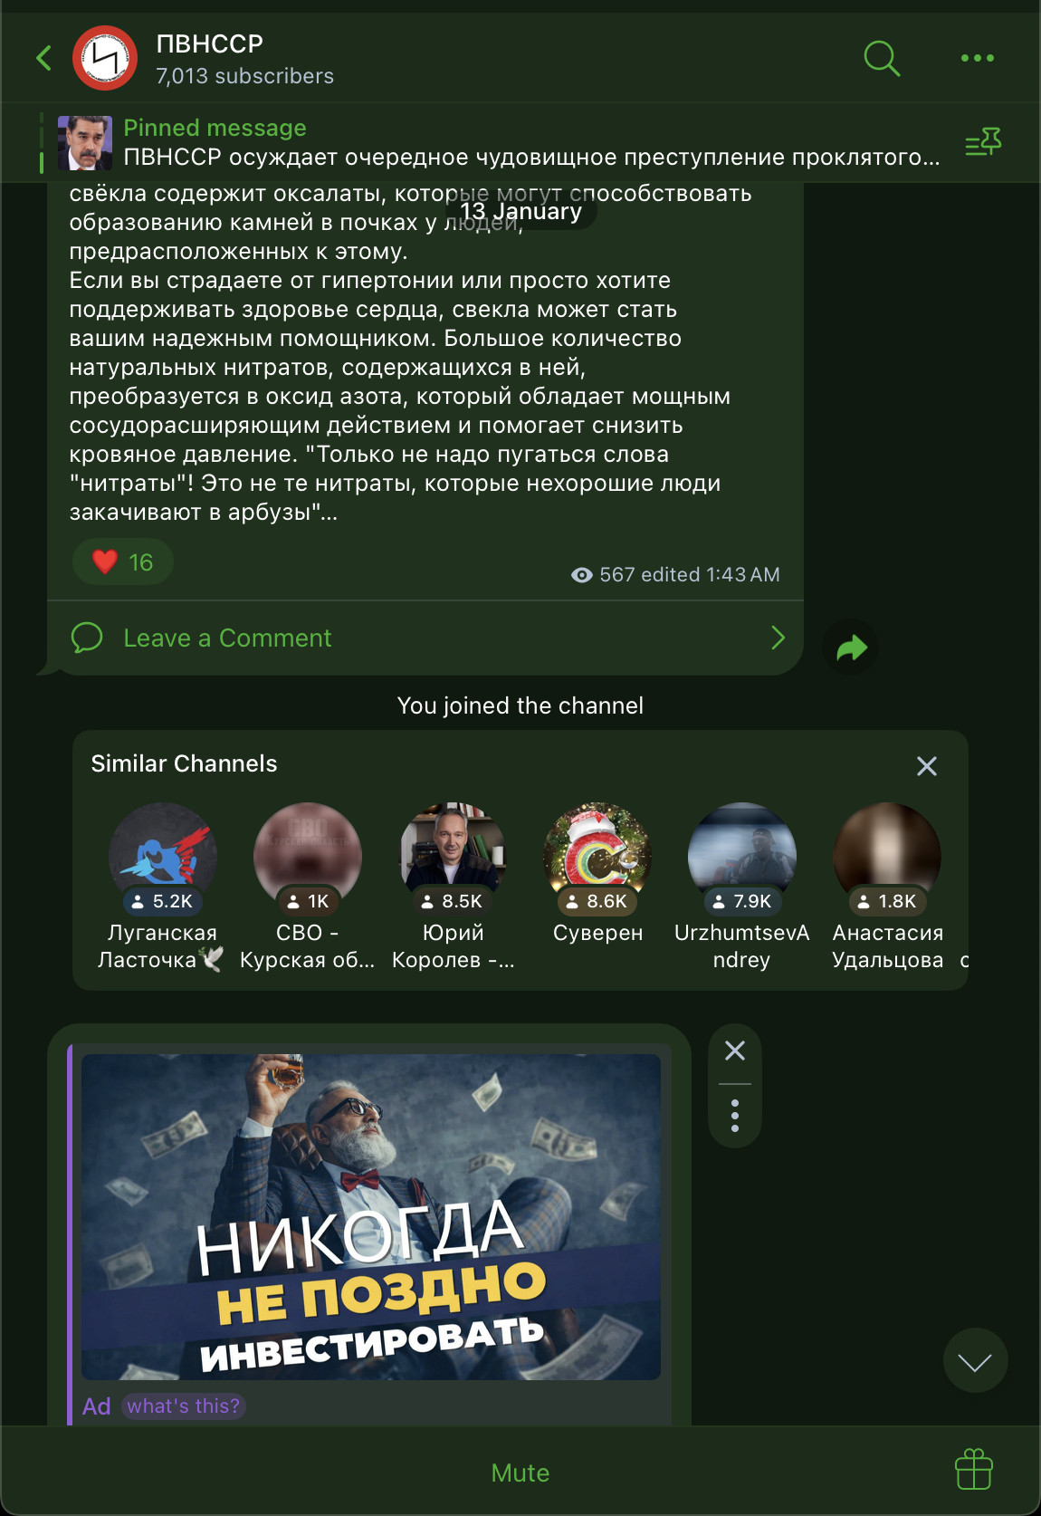Open the ad options vertical dots
The width and height of the screenshot is (1041, 1516).
point(735,1116)
